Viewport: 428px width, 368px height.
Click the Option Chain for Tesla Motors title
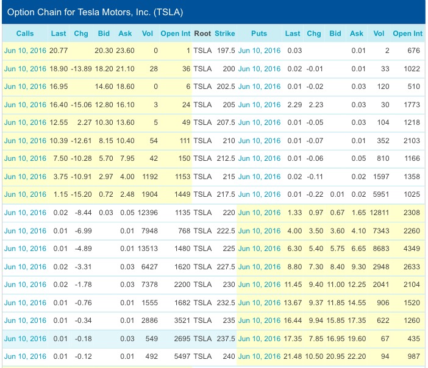(95, 12)
